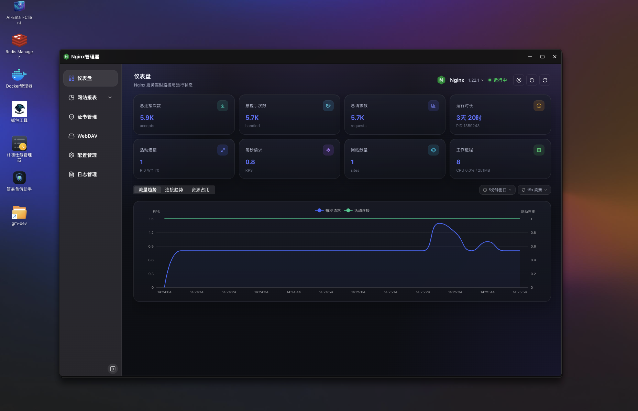
Task: Open the 15s 刷新 interval dropdown
Action: 534,190
